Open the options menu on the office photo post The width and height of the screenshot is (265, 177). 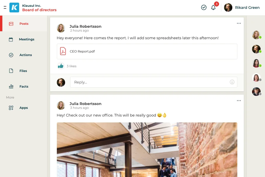[x=238, y=100]
